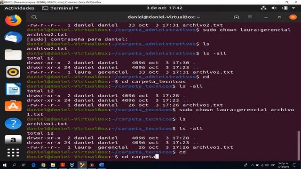This screenshot has height=169, width=301.
Task: Click the Ubuntu network status icon
Action: point(263,8)
